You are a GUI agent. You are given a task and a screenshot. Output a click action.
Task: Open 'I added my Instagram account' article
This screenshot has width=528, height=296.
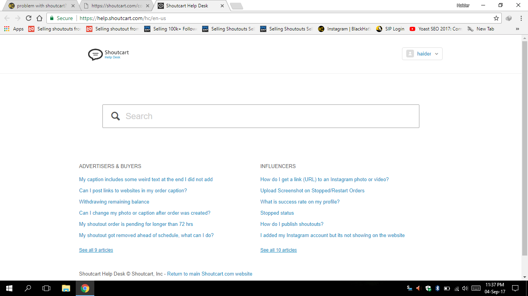click(x=332, y=235)
